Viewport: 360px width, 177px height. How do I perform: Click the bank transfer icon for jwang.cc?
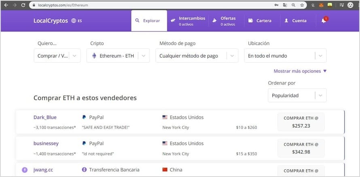(x=84, y=170)
